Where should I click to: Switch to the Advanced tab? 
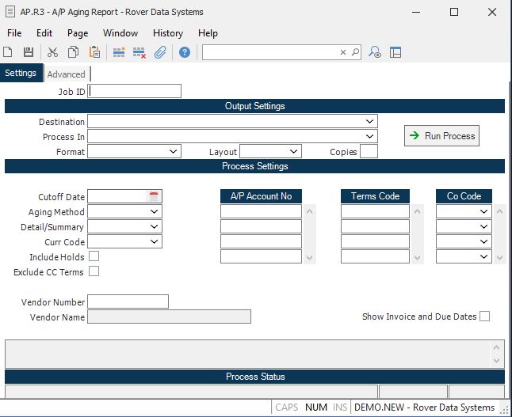pos(67,74)
